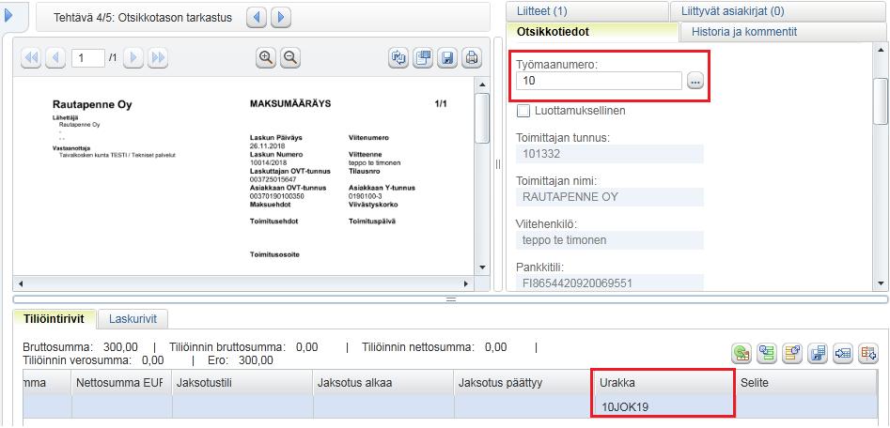Switch to Historia ja kommentit tab
Screen dimensions: 890x428
coord(783,32)
